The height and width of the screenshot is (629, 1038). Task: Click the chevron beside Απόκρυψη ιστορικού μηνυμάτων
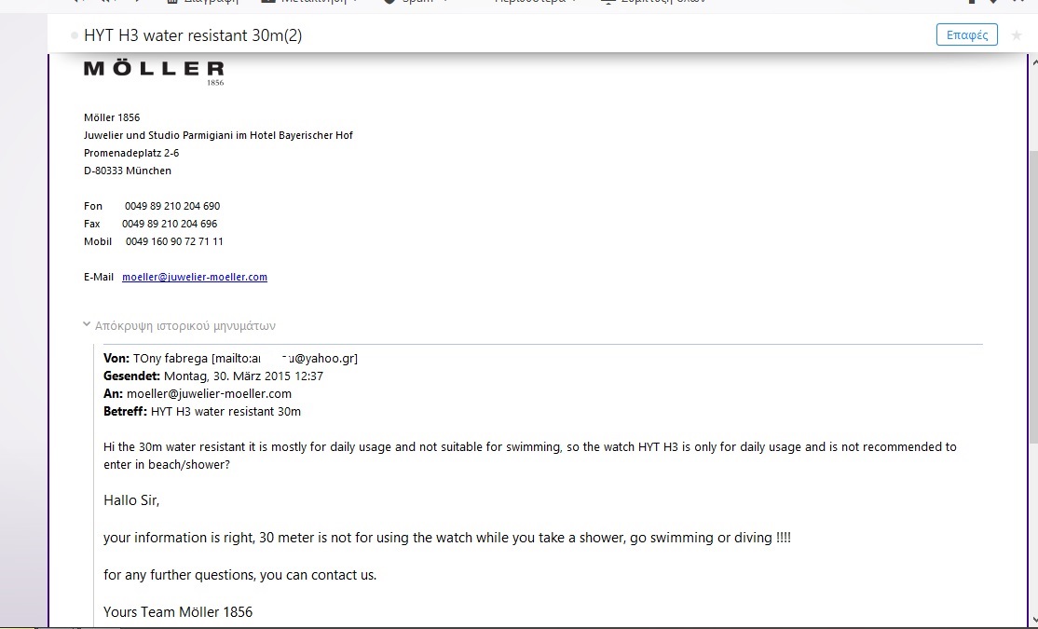87,324
